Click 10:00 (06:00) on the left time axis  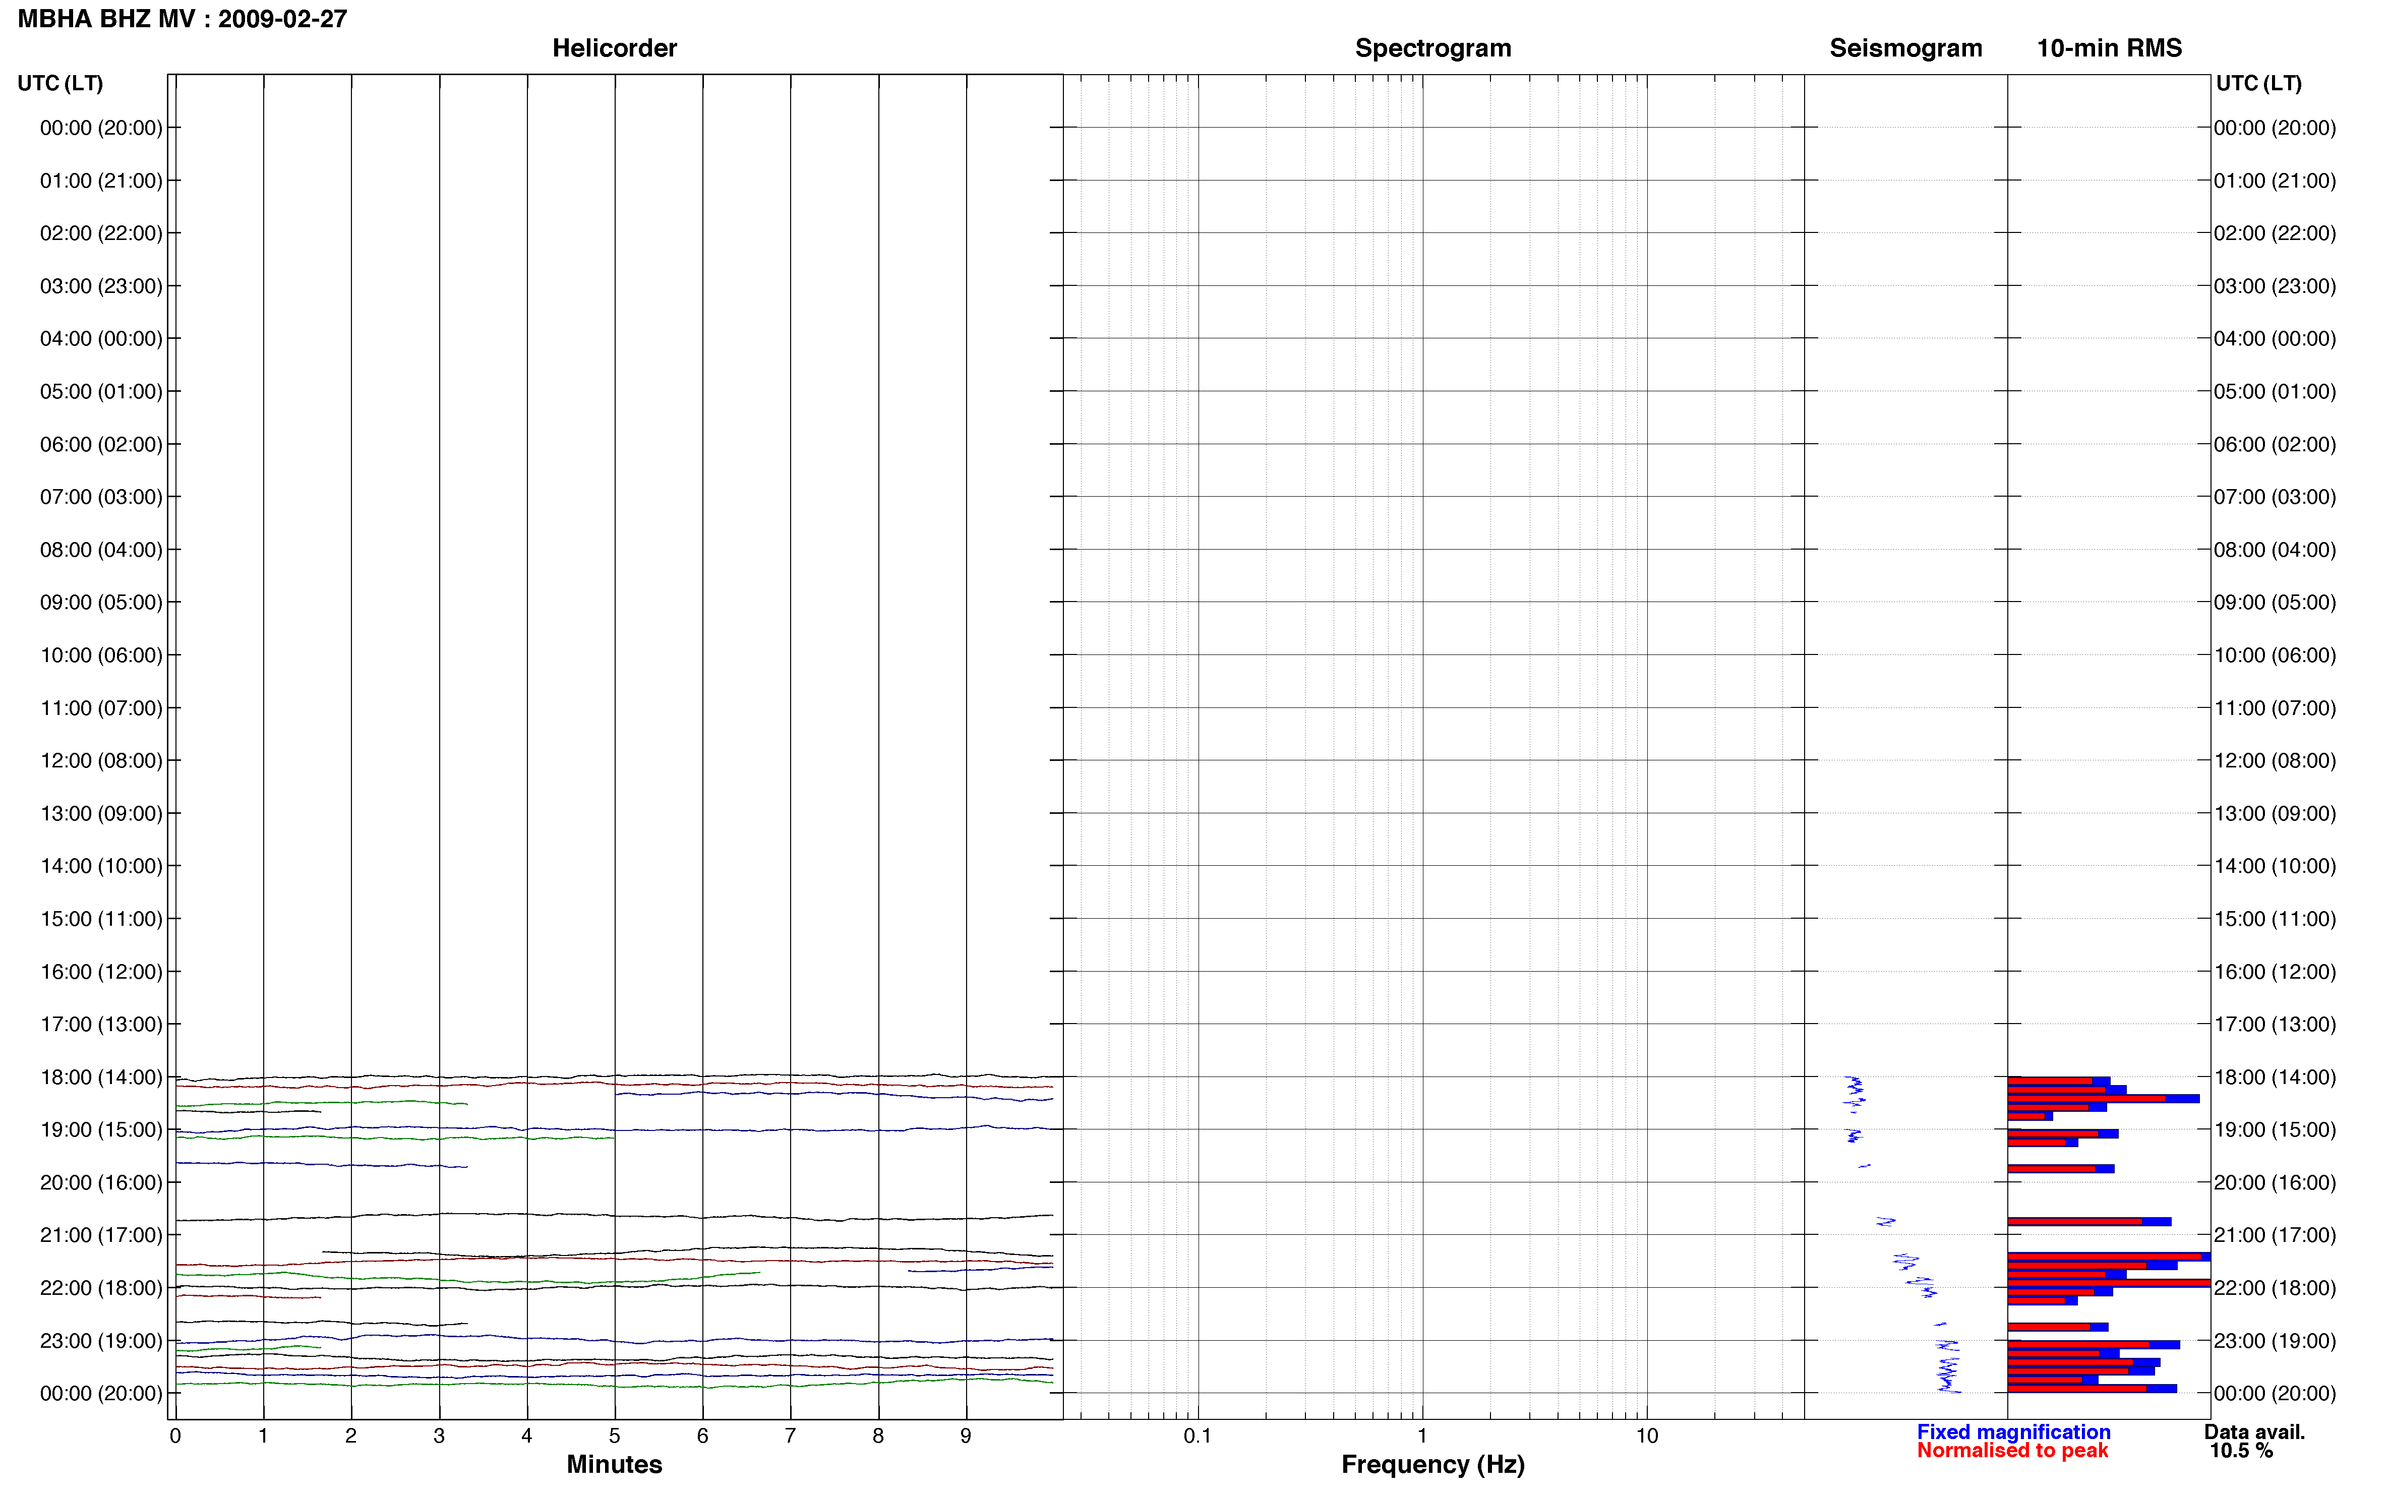101,655
